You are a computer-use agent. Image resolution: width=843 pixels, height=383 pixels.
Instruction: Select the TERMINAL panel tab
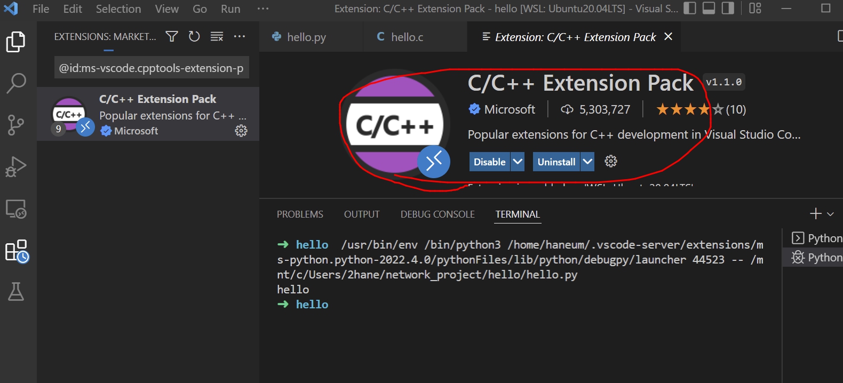coord(518,214)
